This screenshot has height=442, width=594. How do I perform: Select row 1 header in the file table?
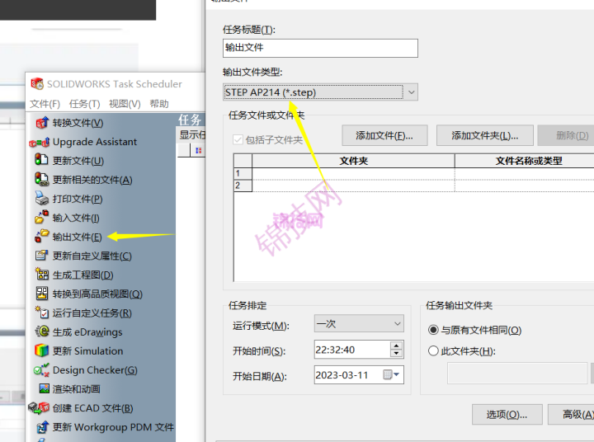click(x=243, y=173)
